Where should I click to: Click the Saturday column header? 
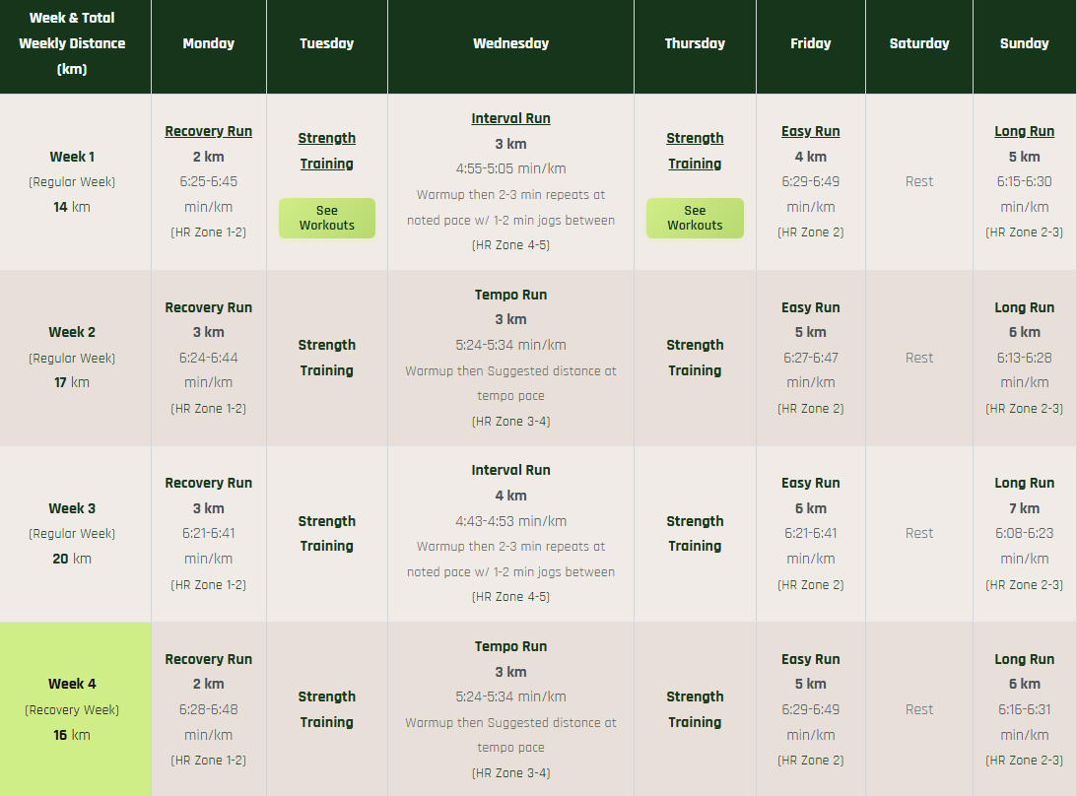pos(918,42)
